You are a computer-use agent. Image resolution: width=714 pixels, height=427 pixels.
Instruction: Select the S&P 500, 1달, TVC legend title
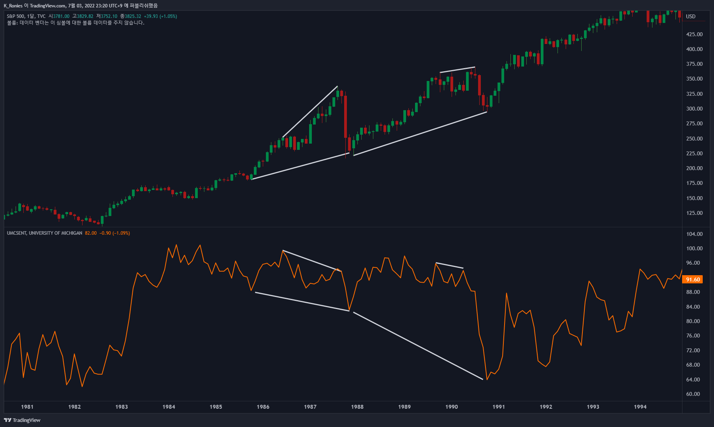click(x=26, y=16)
